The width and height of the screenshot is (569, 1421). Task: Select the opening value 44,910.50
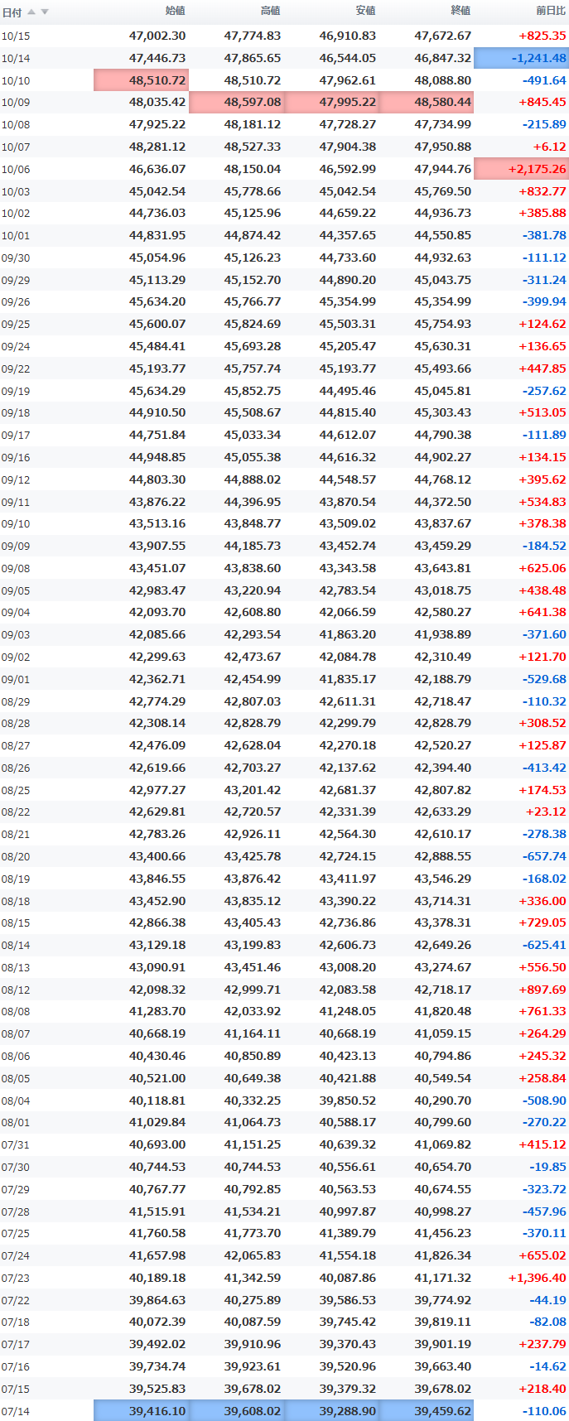pos(157,412)
